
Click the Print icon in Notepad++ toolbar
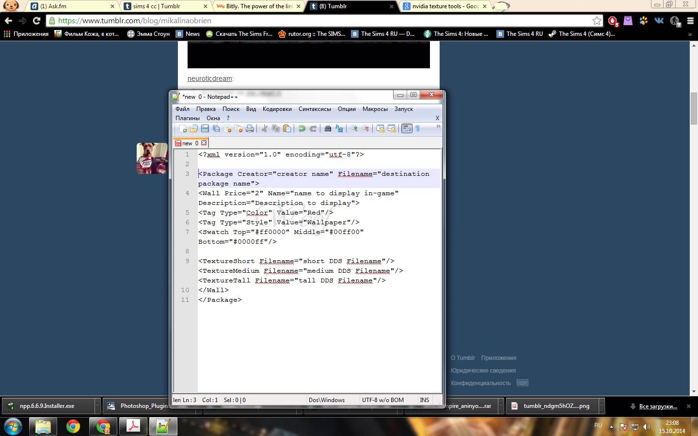250,128
